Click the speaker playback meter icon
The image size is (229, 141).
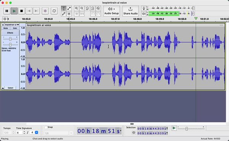pos(144,14)
